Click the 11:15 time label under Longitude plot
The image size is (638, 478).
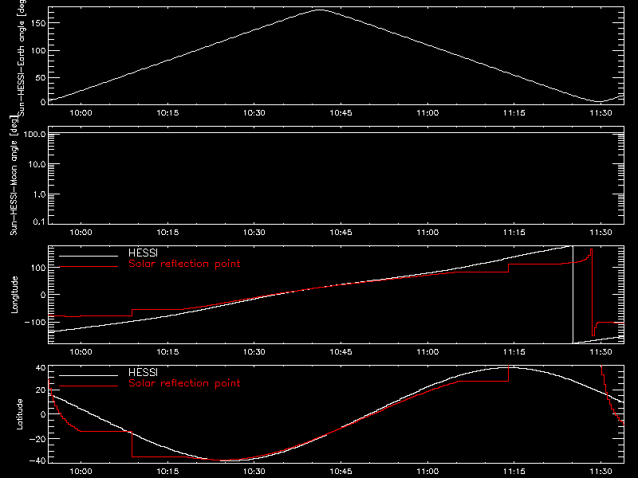(514, 352)
